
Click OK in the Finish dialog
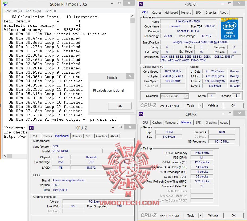120,106
